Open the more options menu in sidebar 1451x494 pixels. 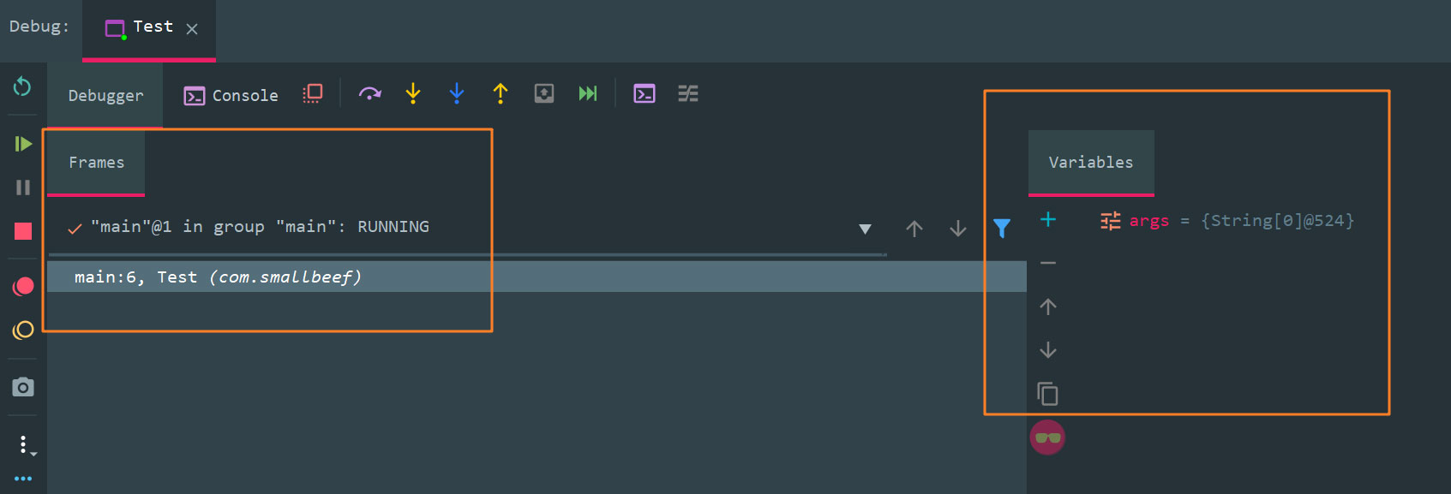[x=23, y=444]
